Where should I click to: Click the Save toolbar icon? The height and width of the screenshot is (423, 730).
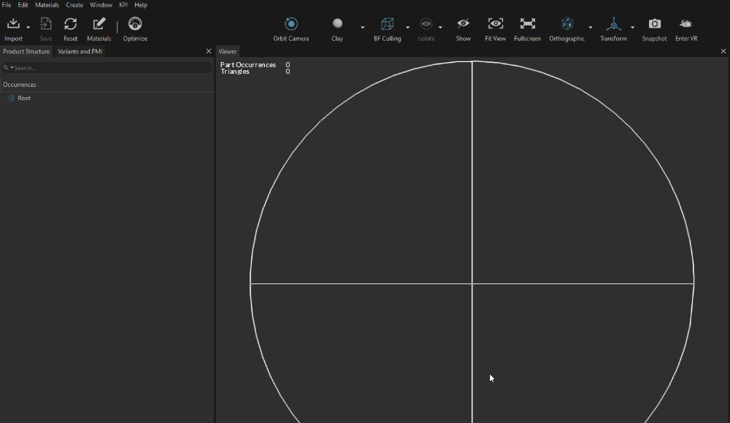point(45,24)
